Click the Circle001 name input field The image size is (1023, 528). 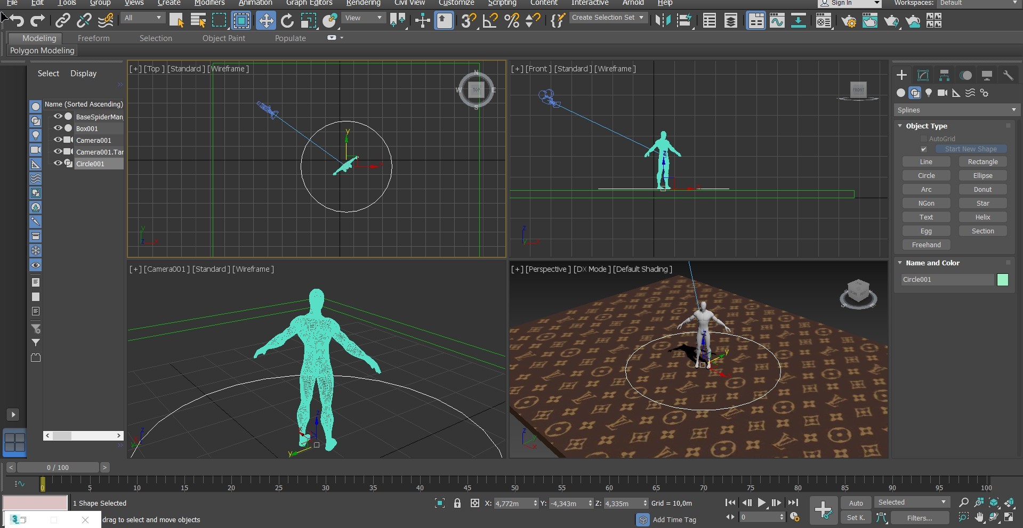coord(947,280)
